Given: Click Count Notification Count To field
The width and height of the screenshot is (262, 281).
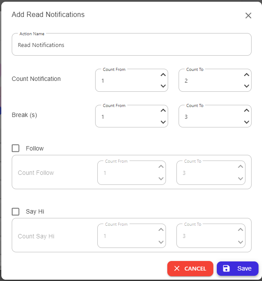Looking at the screenshot, I should (215, 80).
